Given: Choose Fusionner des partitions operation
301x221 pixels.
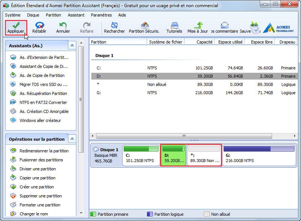Looking at the screenshot, I should (x=37, y=160).
